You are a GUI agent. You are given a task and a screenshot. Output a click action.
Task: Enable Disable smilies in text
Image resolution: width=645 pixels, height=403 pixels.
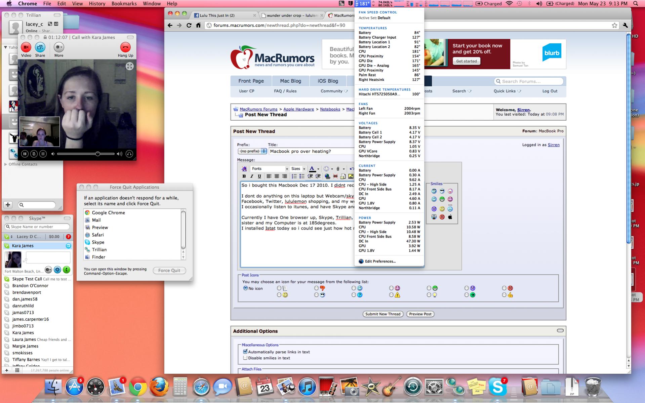click(245, 358)
